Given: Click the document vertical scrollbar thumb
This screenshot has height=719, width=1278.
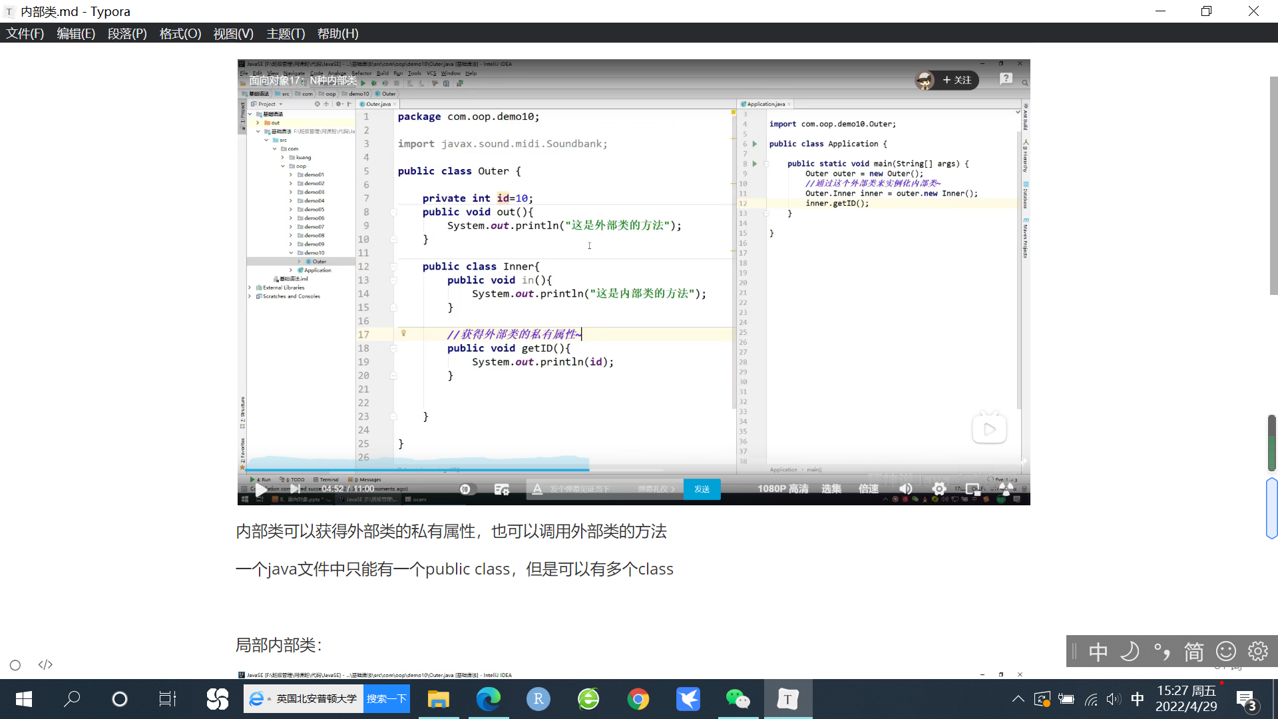Looking at the screenshot, I should coord(1273,185).
